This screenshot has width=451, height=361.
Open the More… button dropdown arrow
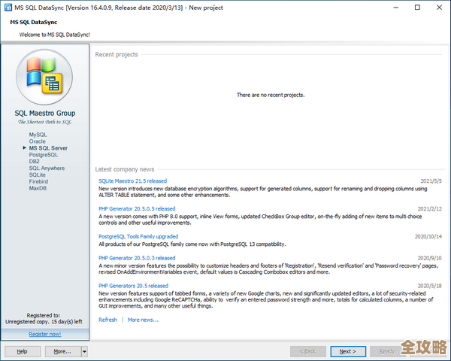tap(84, 351)
